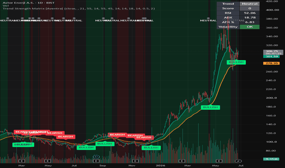Click the 380.00 price axis label
The width and height of the screenshot is (285, 168).
tap(272, 19)
